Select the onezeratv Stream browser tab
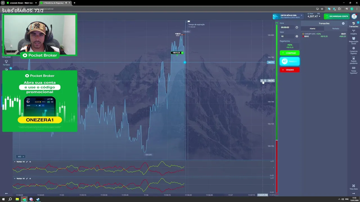The image size is (360, 202). pyautogui.click(x=21, y=3)
